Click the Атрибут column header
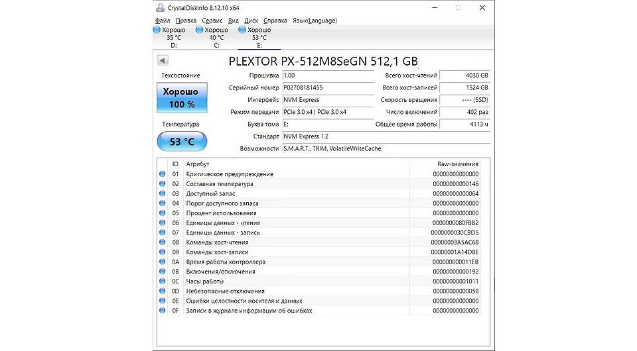 296,164
